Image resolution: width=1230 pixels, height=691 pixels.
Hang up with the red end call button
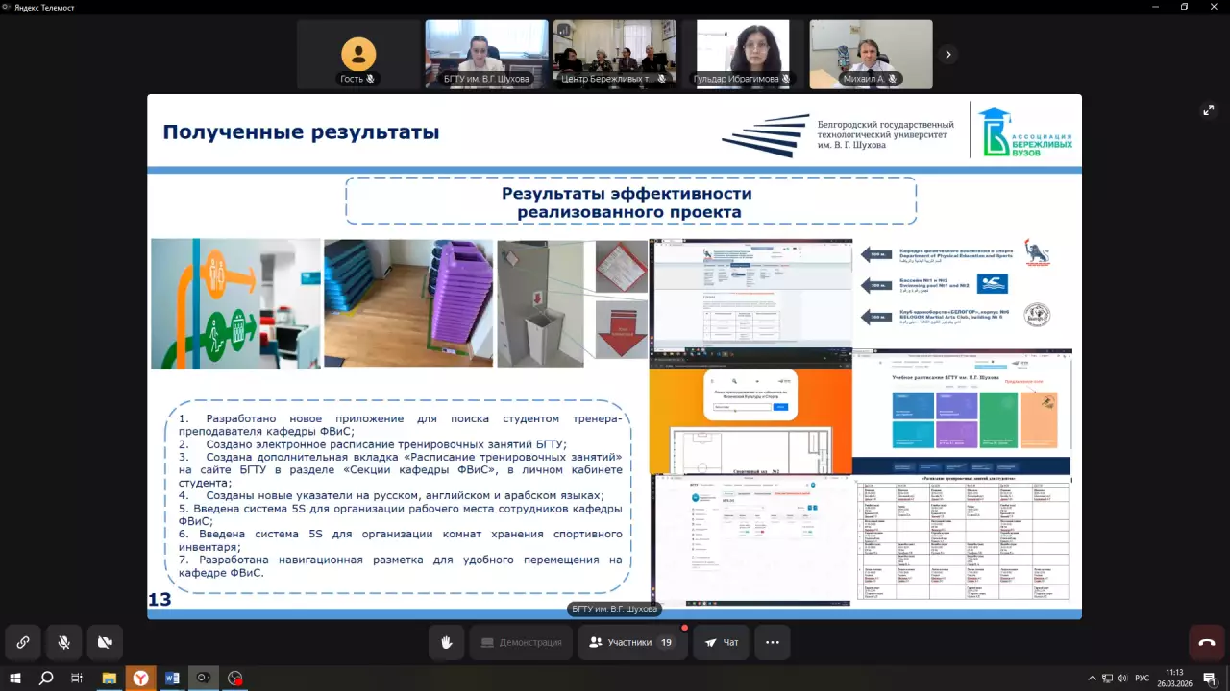1207,642
